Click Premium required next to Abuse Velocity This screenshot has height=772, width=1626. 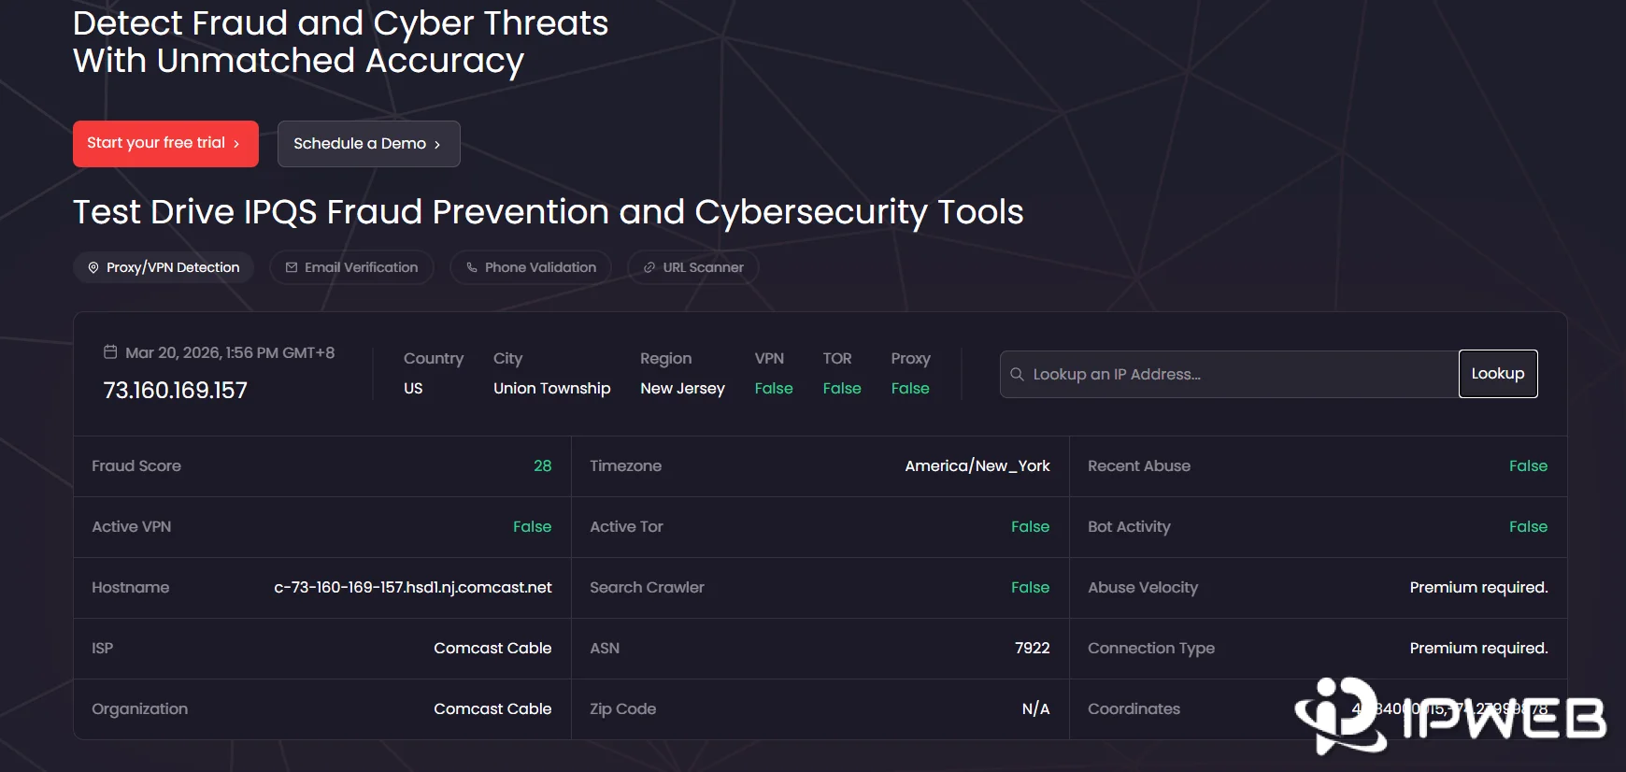(1478, 588)
